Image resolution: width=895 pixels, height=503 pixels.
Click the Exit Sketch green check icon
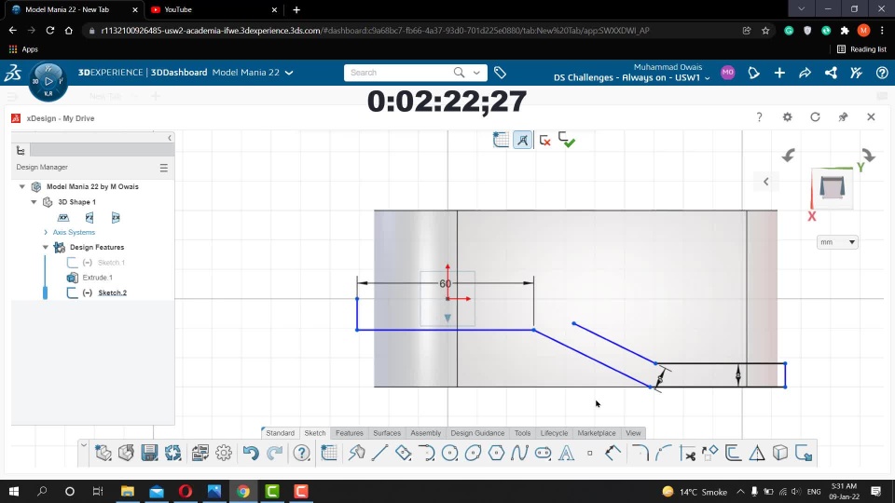567,140
